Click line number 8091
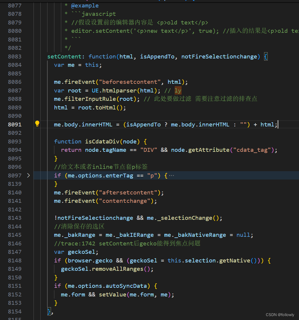 tap(15, 124)
